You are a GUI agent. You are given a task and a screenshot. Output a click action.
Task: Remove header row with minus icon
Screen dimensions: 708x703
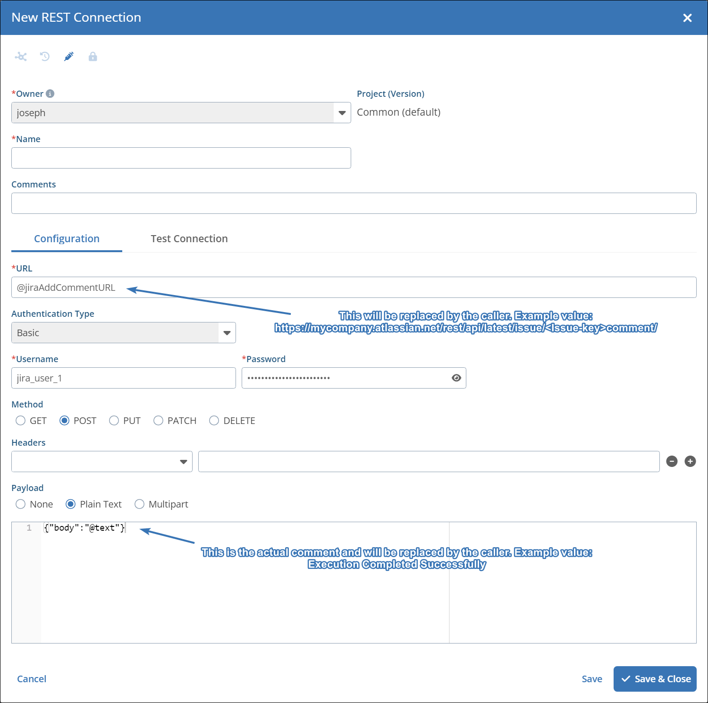pyautogui.click(x=672, y=461)
